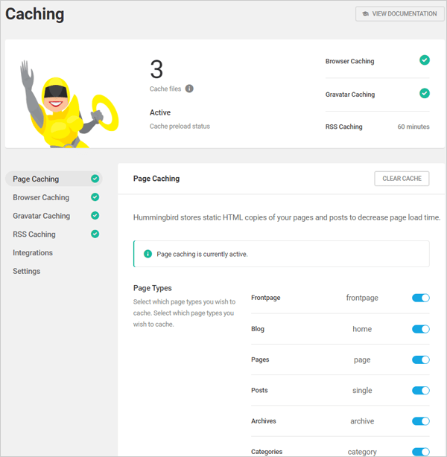Toggle the Archives caching switch

tap(421, 421)
